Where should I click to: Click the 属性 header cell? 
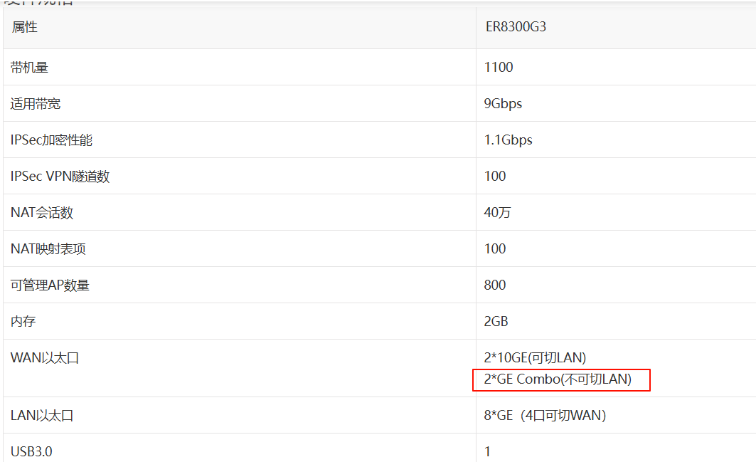point(25,28)
